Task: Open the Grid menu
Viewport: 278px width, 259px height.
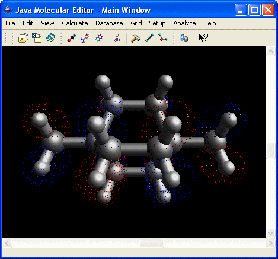Action: 136,23
